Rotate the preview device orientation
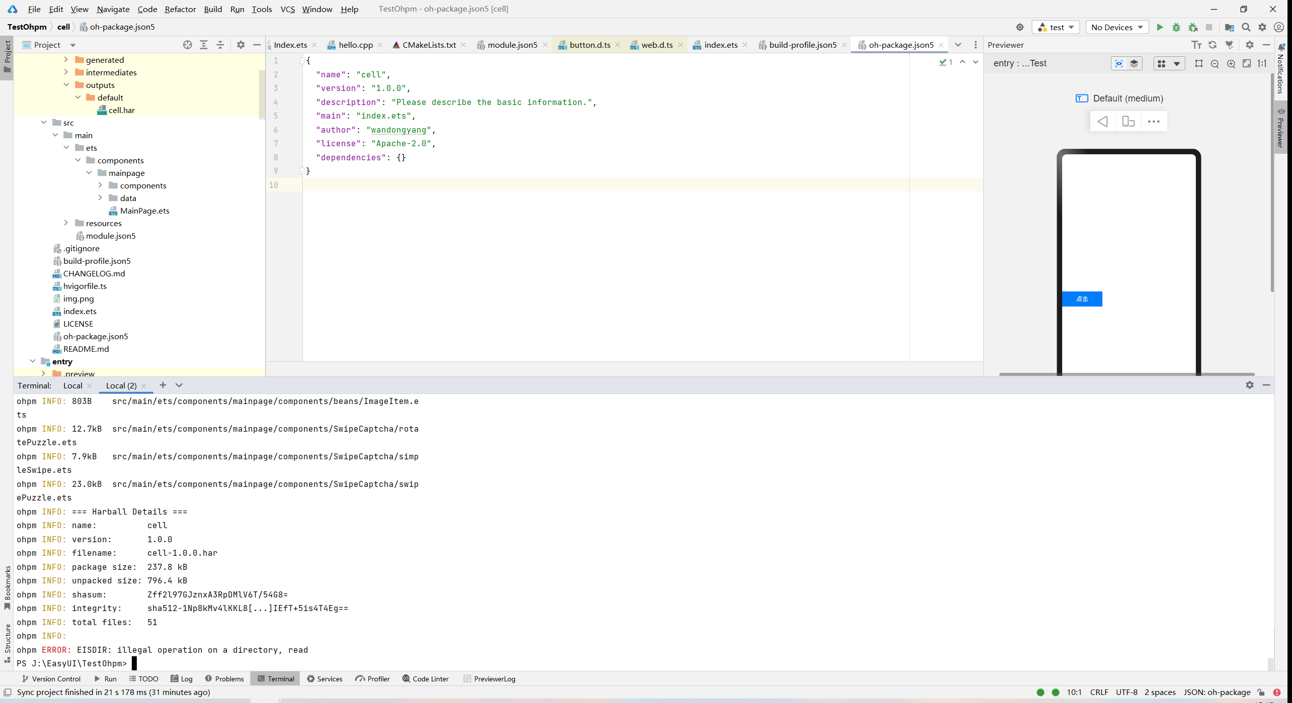1292x703 pixels. (1128, 122)
